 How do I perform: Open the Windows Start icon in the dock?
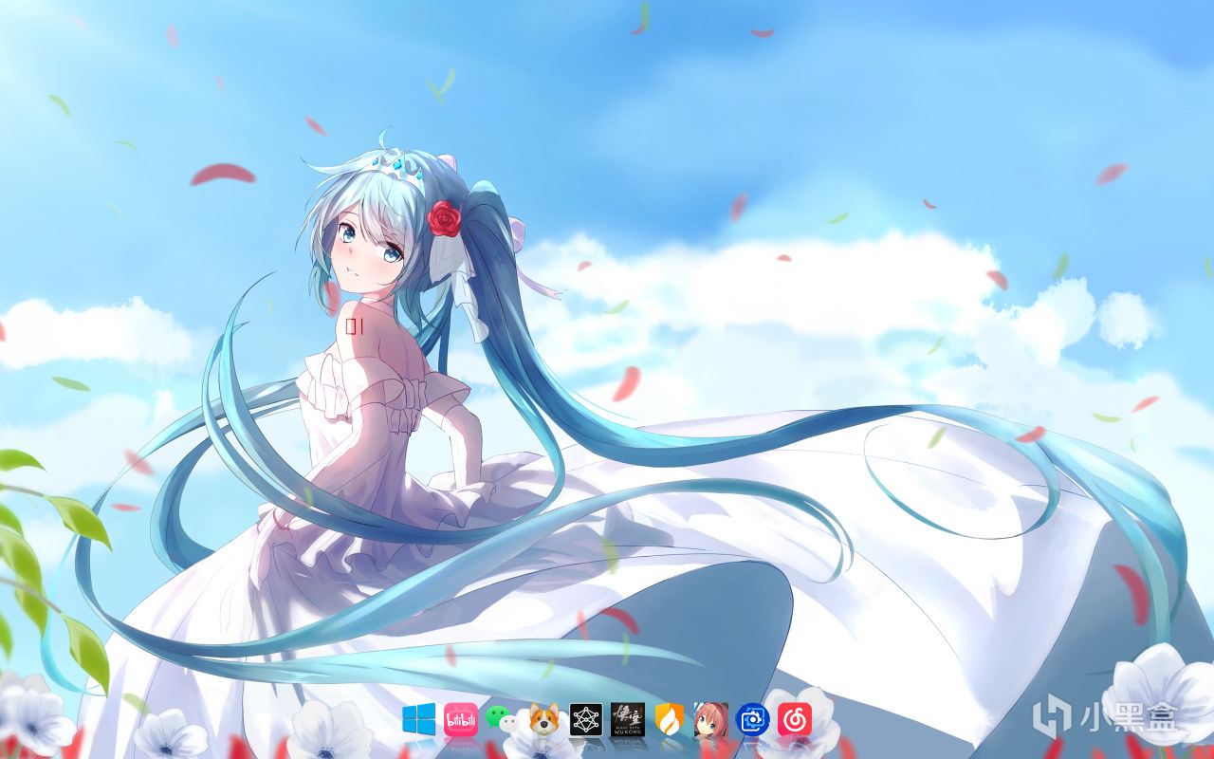(418, 719)
